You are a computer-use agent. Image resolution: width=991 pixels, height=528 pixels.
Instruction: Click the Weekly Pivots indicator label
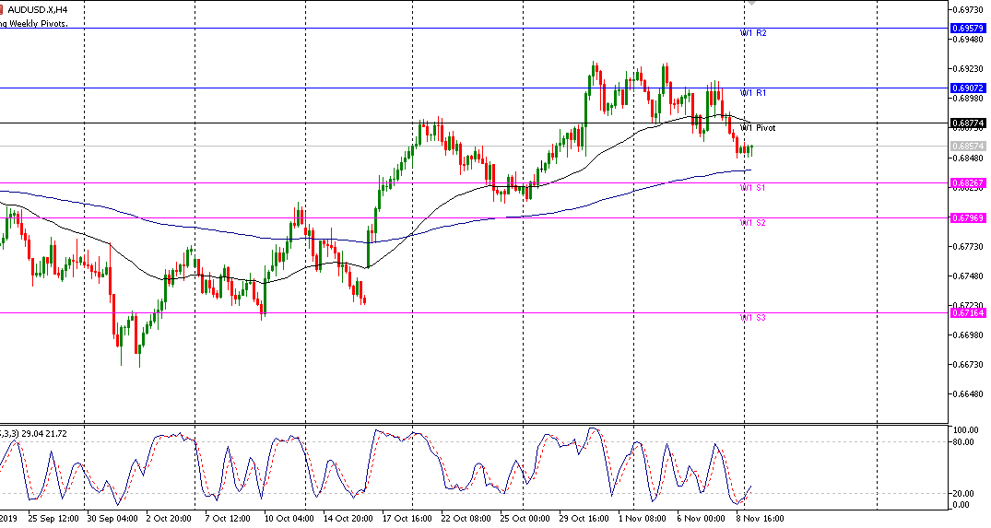coord(33,23)
